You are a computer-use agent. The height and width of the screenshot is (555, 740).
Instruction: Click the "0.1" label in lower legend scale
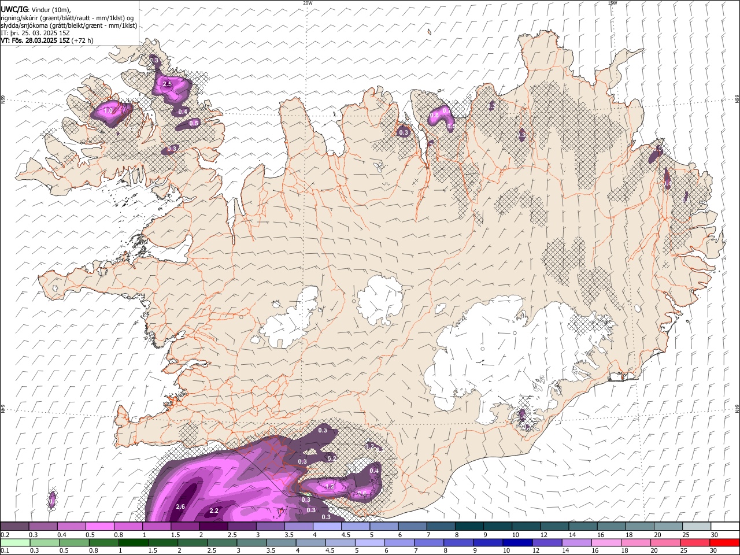pos(4,551)
